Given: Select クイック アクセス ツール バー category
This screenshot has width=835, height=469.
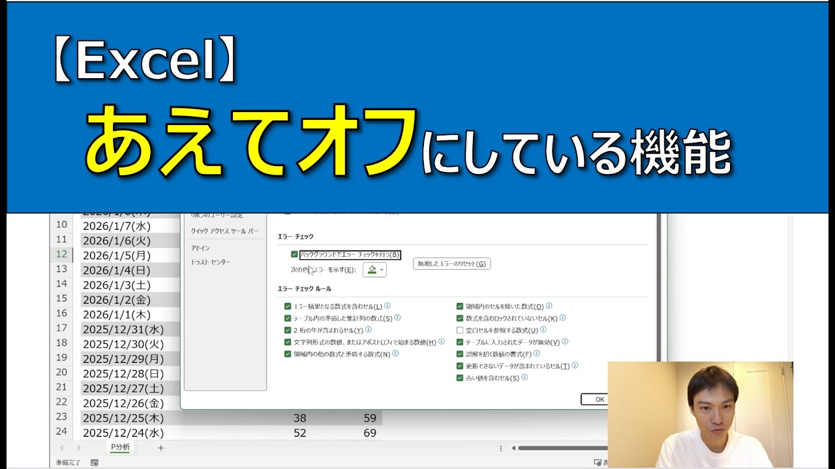Looking at the screenshot, I should point(224,231).
